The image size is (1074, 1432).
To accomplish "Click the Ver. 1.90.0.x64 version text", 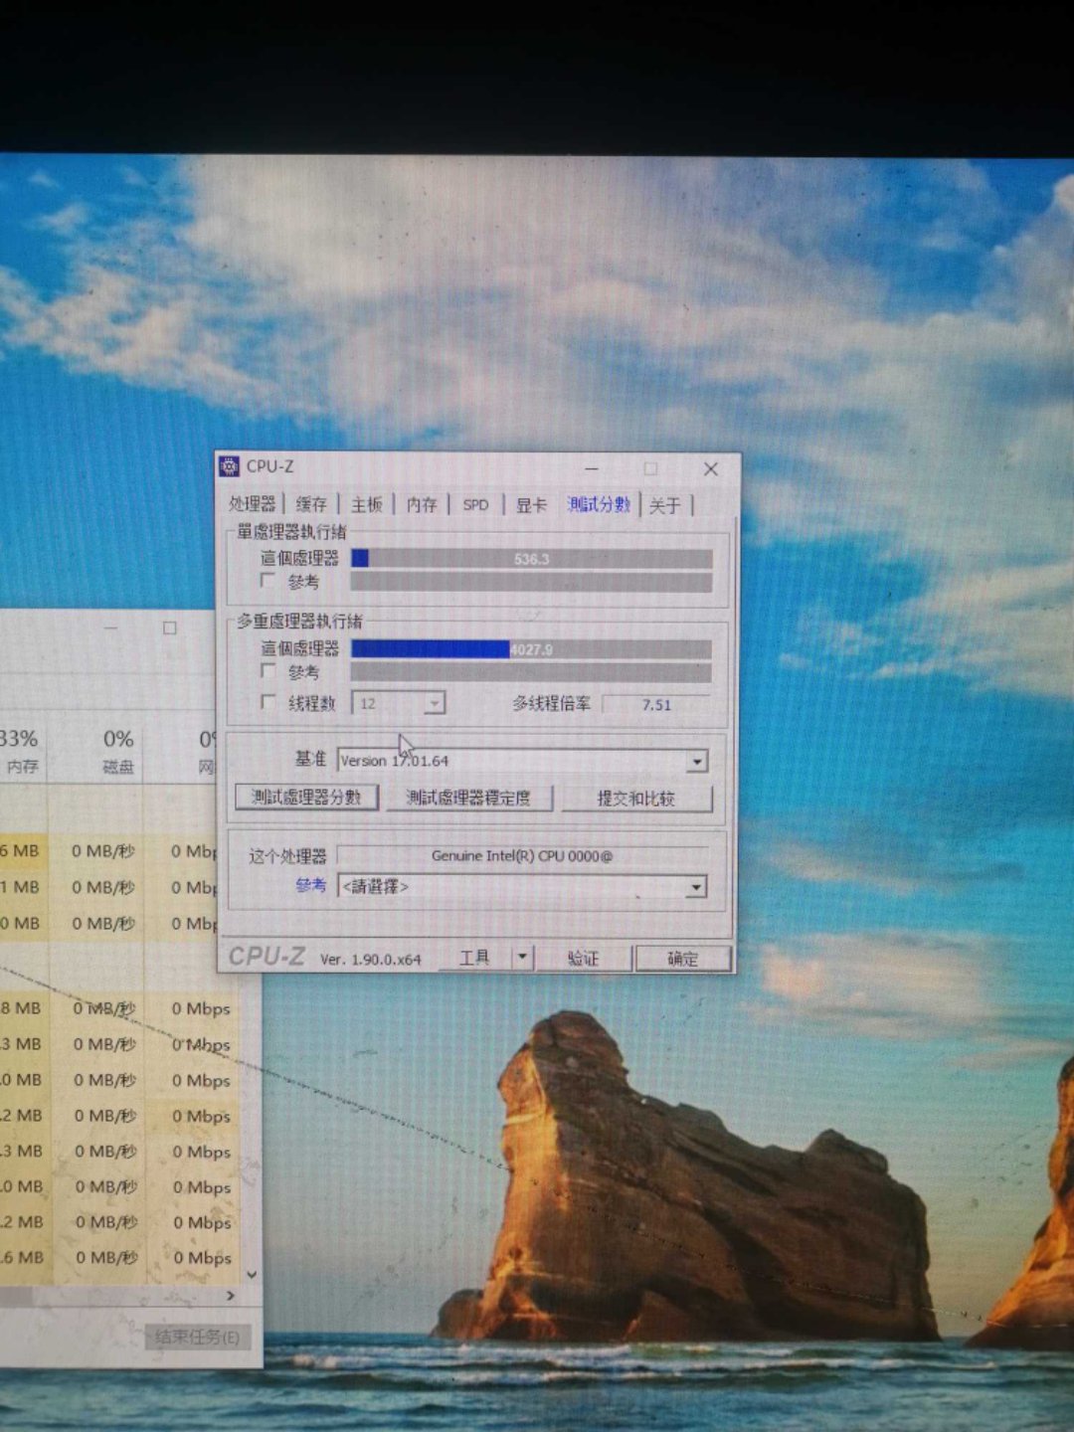I will pos(371,960).
